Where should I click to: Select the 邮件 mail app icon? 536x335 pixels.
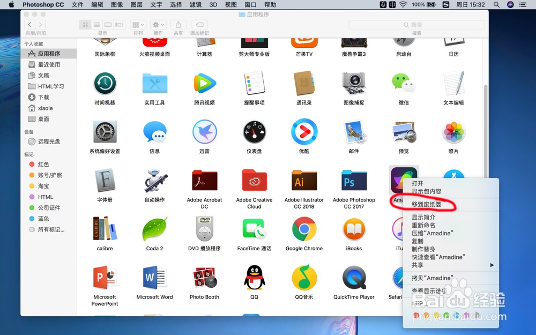click(354, 132)
